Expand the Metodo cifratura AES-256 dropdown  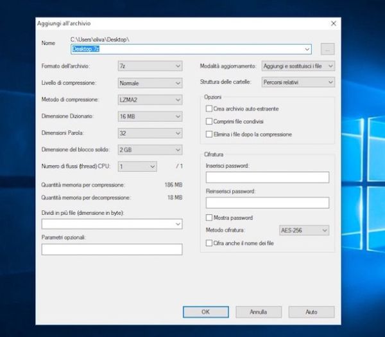304,230
